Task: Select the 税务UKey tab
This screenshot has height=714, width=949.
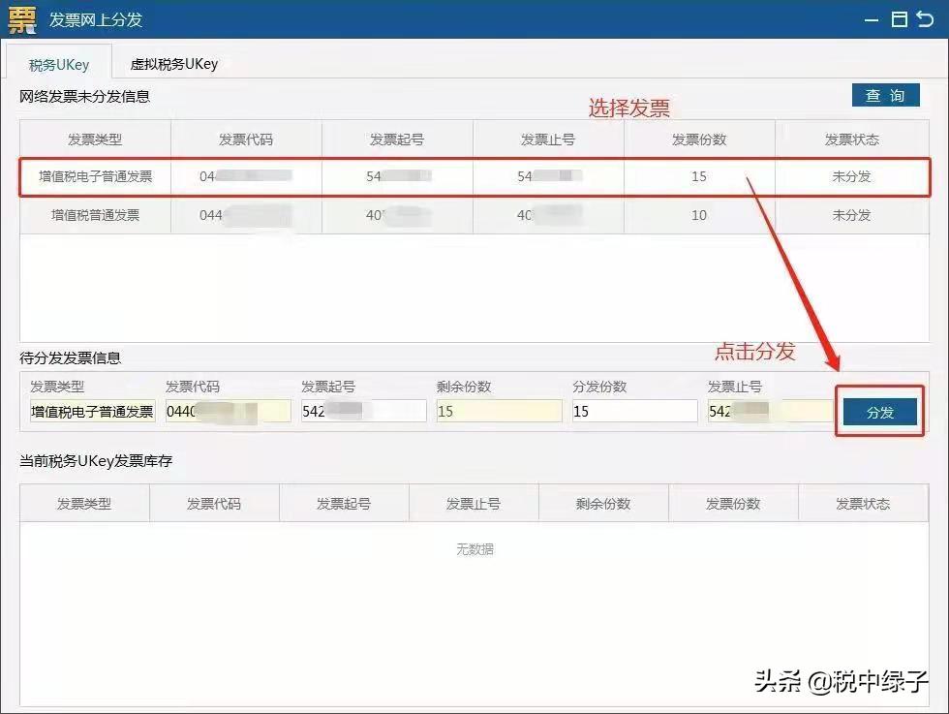Action: click(60, 63)
